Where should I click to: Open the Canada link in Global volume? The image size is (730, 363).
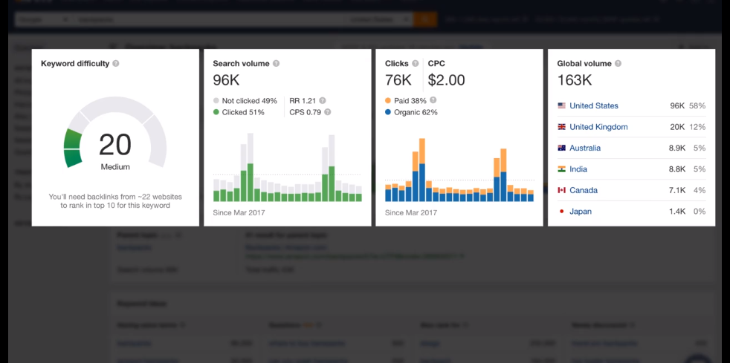(x=584, y=191)
